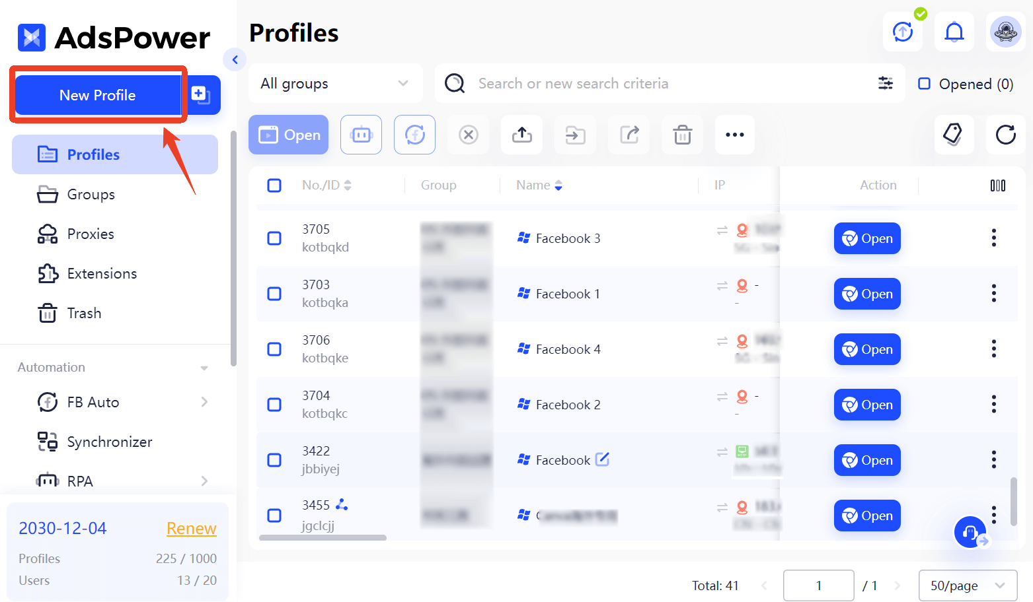
Task: Click the search magnifier icon
Action: tap(455, 83)
